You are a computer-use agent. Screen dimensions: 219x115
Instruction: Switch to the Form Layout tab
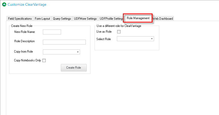(42, 19)
